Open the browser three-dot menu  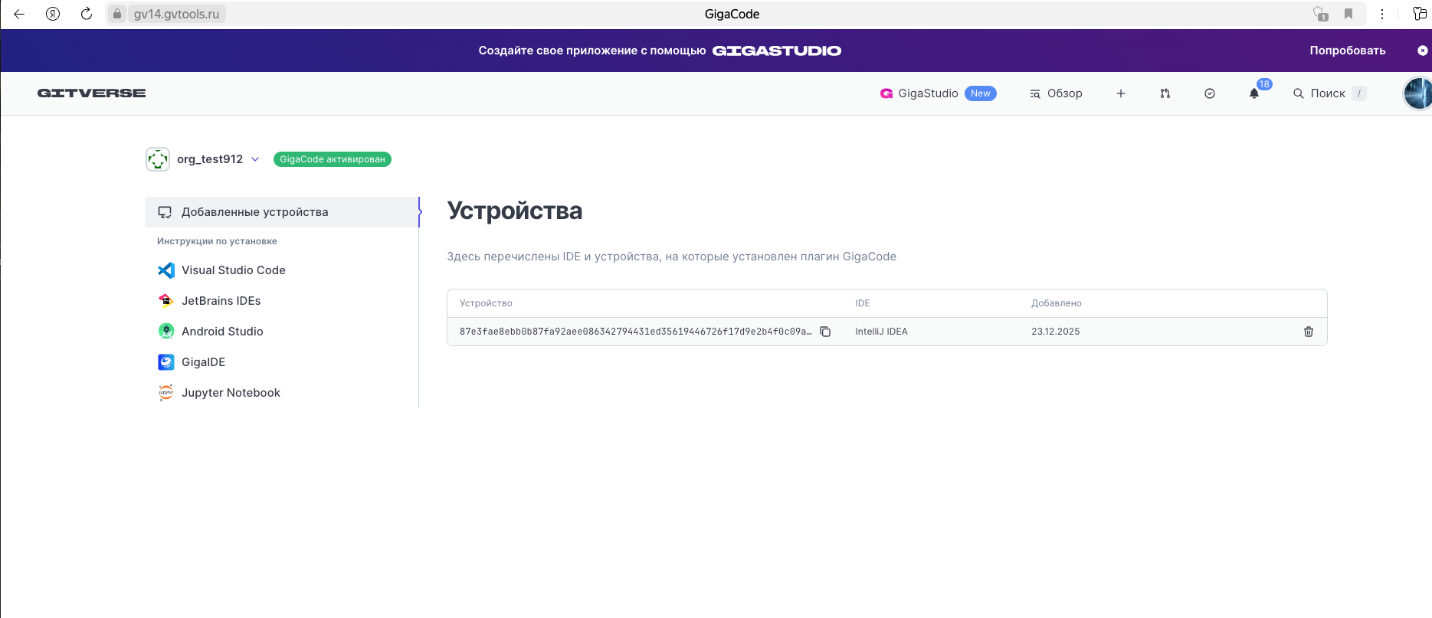pos(1382,14)
